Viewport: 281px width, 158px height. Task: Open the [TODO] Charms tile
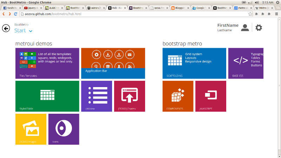coord(130,96)
